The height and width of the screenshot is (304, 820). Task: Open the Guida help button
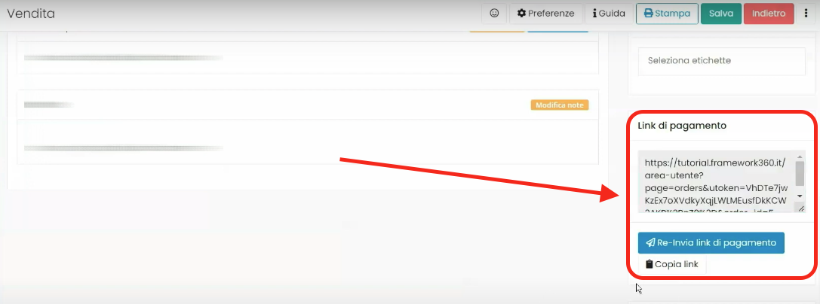pyautogui.click(x=609, y=14)
